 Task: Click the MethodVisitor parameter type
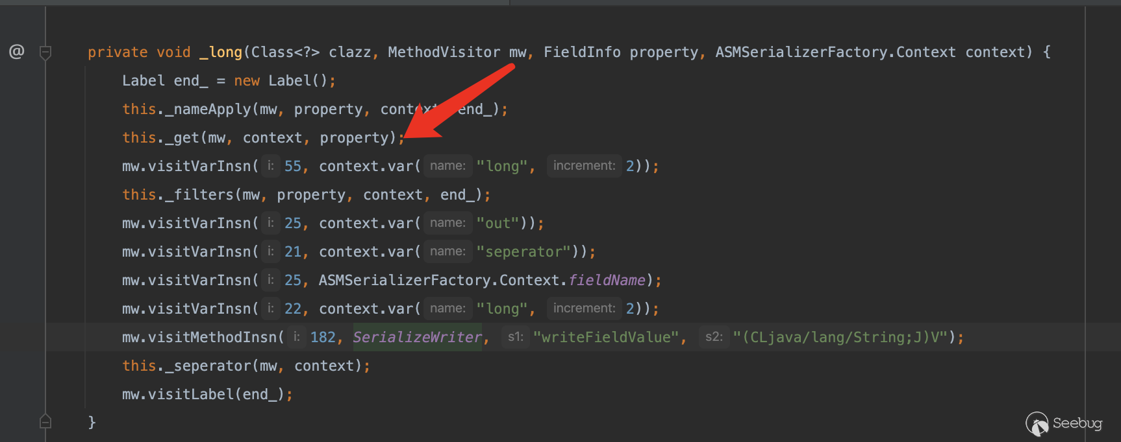tap(444, 52)
